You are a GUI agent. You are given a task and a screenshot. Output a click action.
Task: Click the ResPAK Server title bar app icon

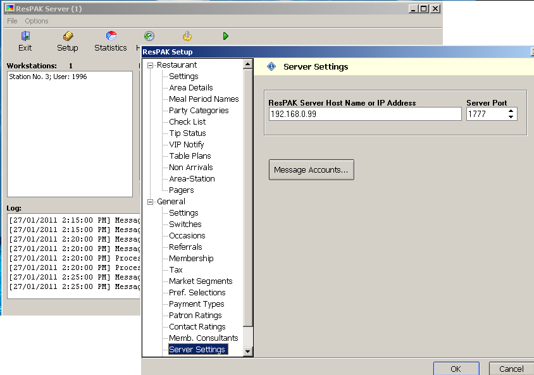(x=10, y=8)
